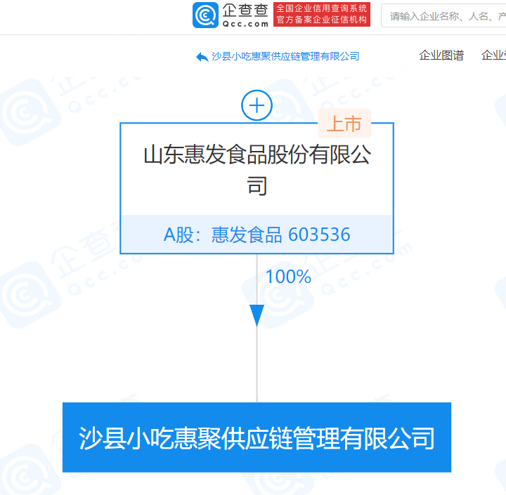This screenshot has width=506, height=495.
Task: Click the search field for company names
Action: (443, 16)
